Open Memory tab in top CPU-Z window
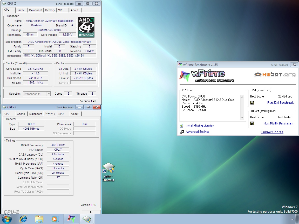Screen dimensions: 299x224 point(50,10)
